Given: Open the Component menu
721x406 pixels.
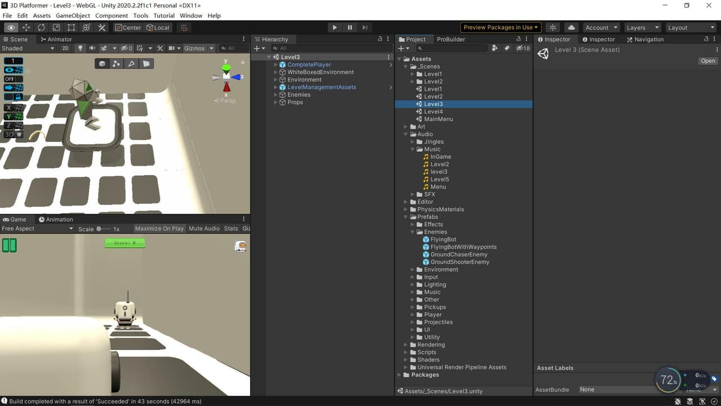Looking at the screenshot, I should 112,15.
